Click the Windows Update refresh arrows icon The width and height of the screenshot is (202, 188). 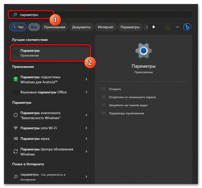pos(16,151)
